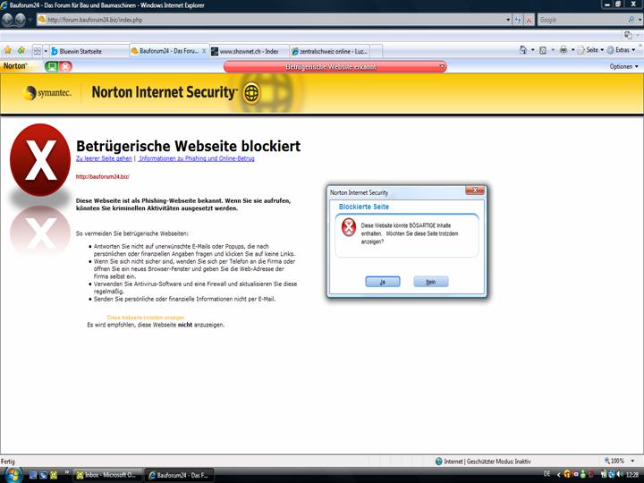
Task: Click the 'Betrügerische Webseite blockiert' headline
Action: 189,146
